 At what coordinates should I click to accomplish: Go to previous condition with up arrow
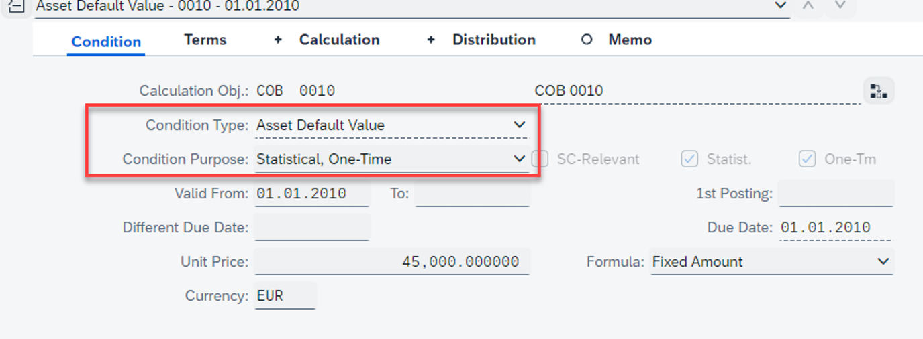click(x=809, y=6)
